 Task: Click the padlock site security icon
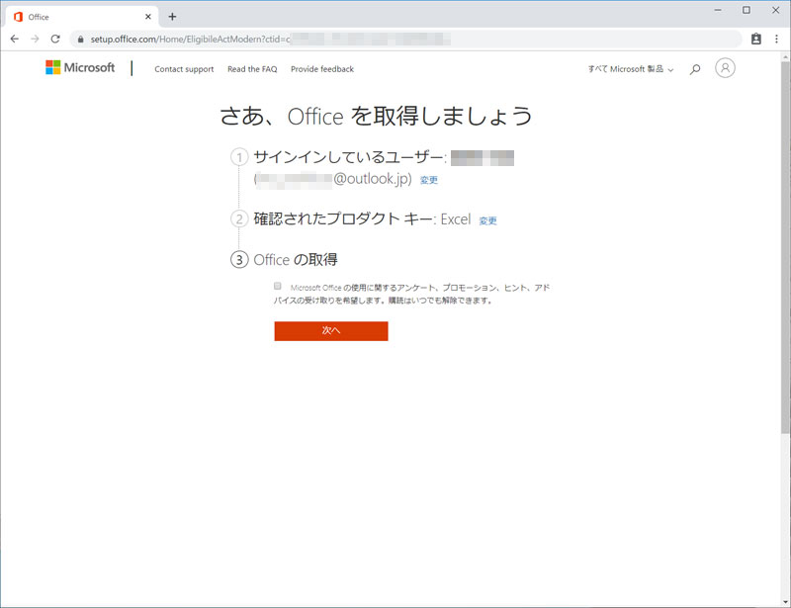point(80,39)
